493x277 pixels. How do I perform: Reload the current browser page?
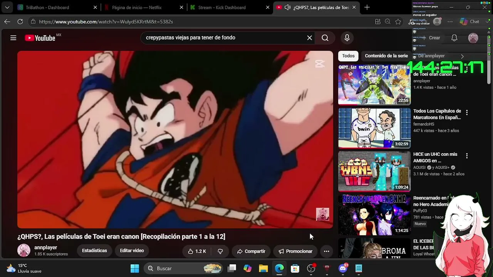point(20,22)
